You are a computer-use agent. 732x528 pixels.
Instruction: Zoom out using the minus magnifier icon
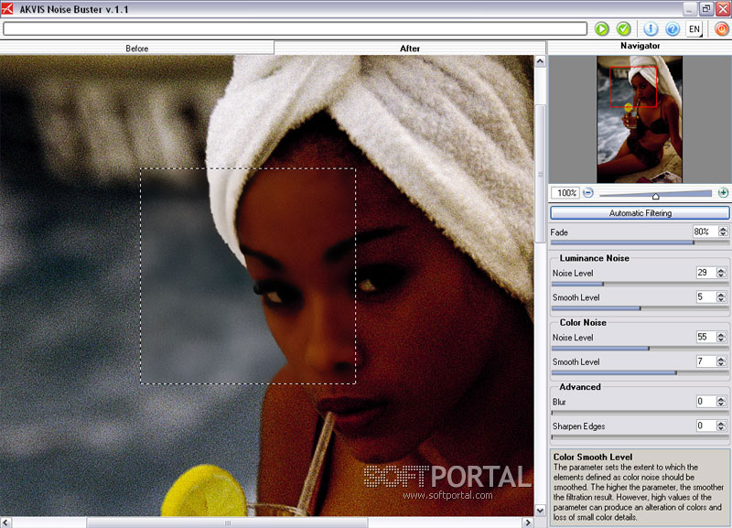pos(588,193)
